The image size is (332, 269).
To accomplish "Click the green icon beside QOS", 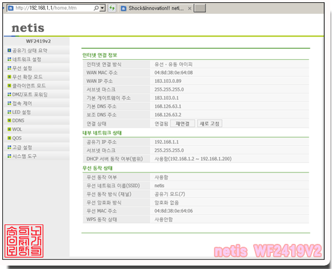I will click(x=9, y=138).
